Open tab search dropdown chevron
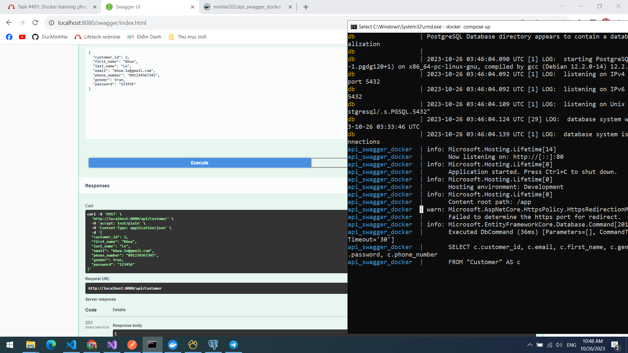The height and width of the screenshot is (353, 628). click(x=562, y=6)
